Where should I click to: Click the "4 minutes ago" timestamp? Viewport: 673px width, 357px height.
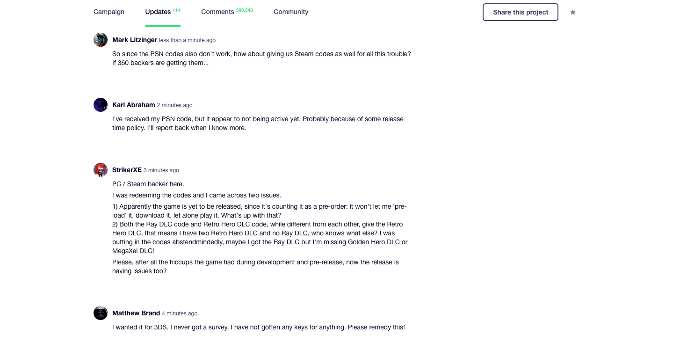click(180, 314)
